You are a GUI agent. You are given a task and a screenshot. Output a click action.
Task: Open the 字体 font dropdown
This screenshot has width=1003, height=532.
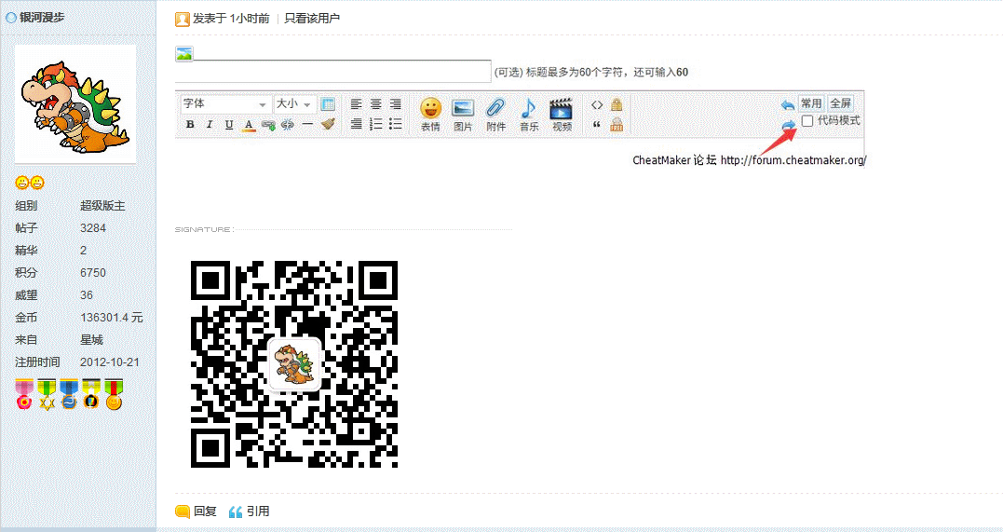224,103
